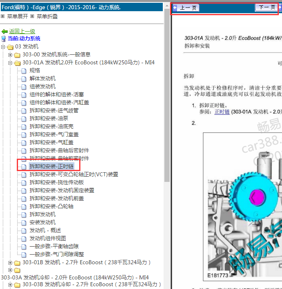Go to next page with 下一页
Image resolution: width=282 pixels, height=289 pixels.
[x=267, y=7]
